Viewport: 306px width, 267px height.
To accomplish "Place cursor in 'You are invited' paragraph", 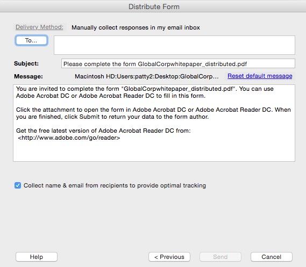I will pyautogui.click(x=145, y=92).
